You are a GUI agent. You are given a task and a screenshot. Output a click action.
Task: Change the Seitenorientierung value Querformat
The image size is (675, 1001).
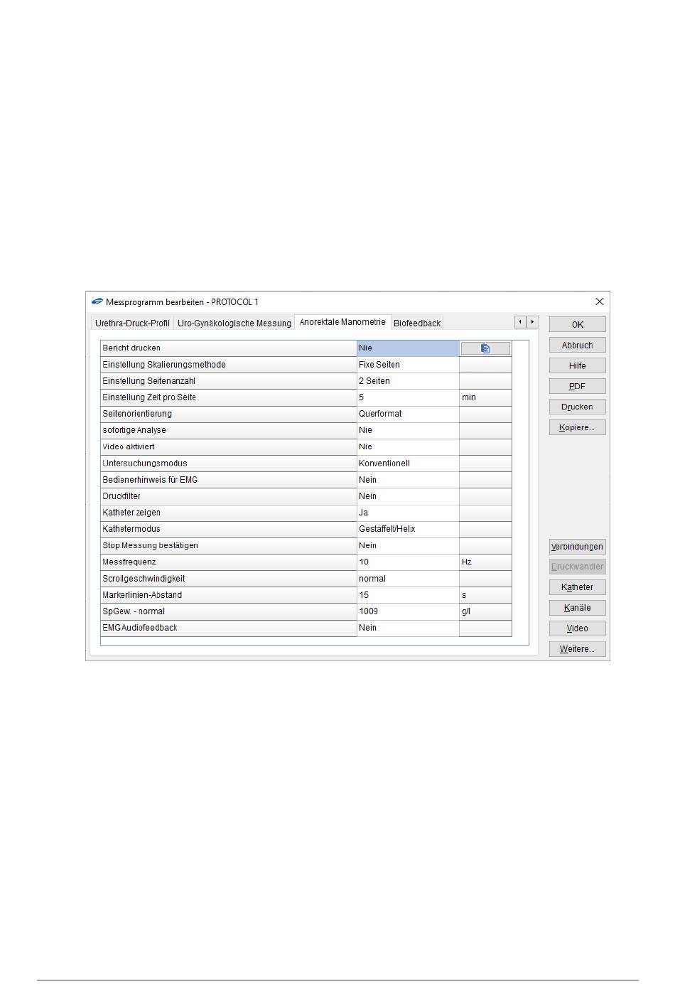tap(407, 414)
